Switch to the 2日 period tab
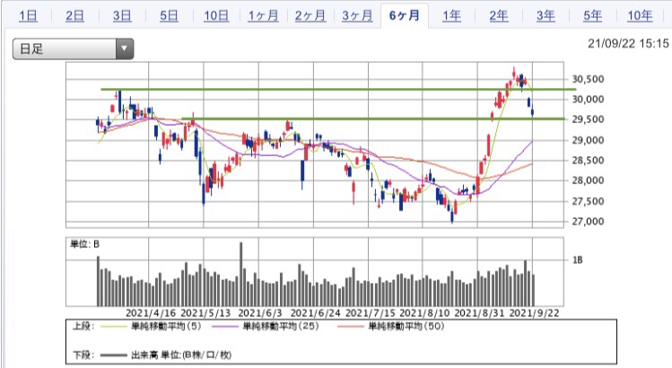This screenshot has height=368, width=672. click(x=74, y=16)
